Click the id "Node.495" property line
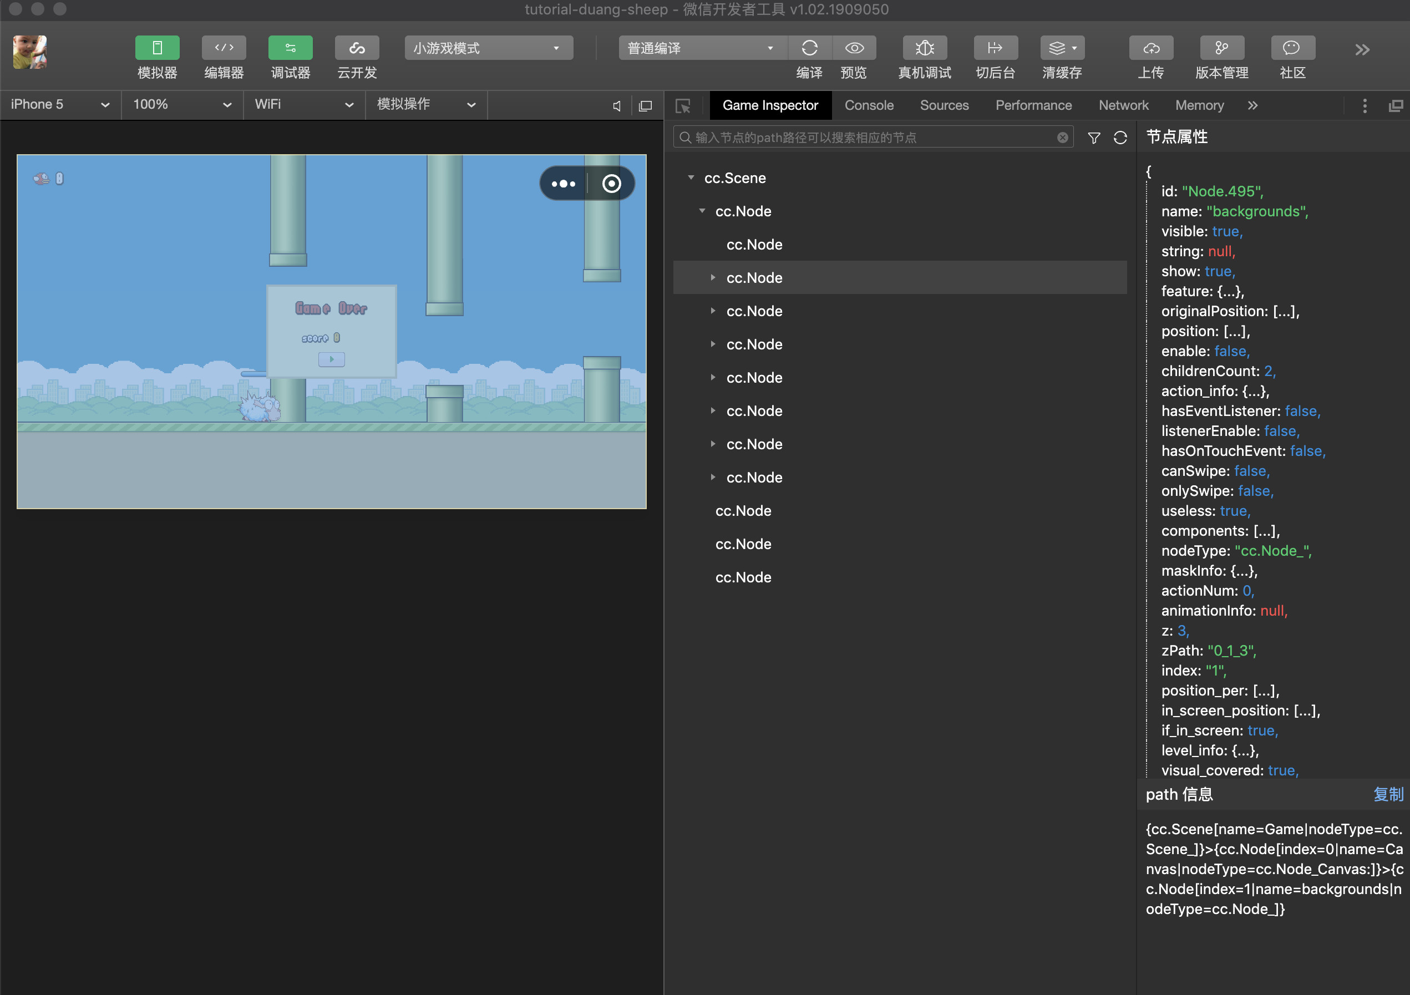 click(1213, 191)
